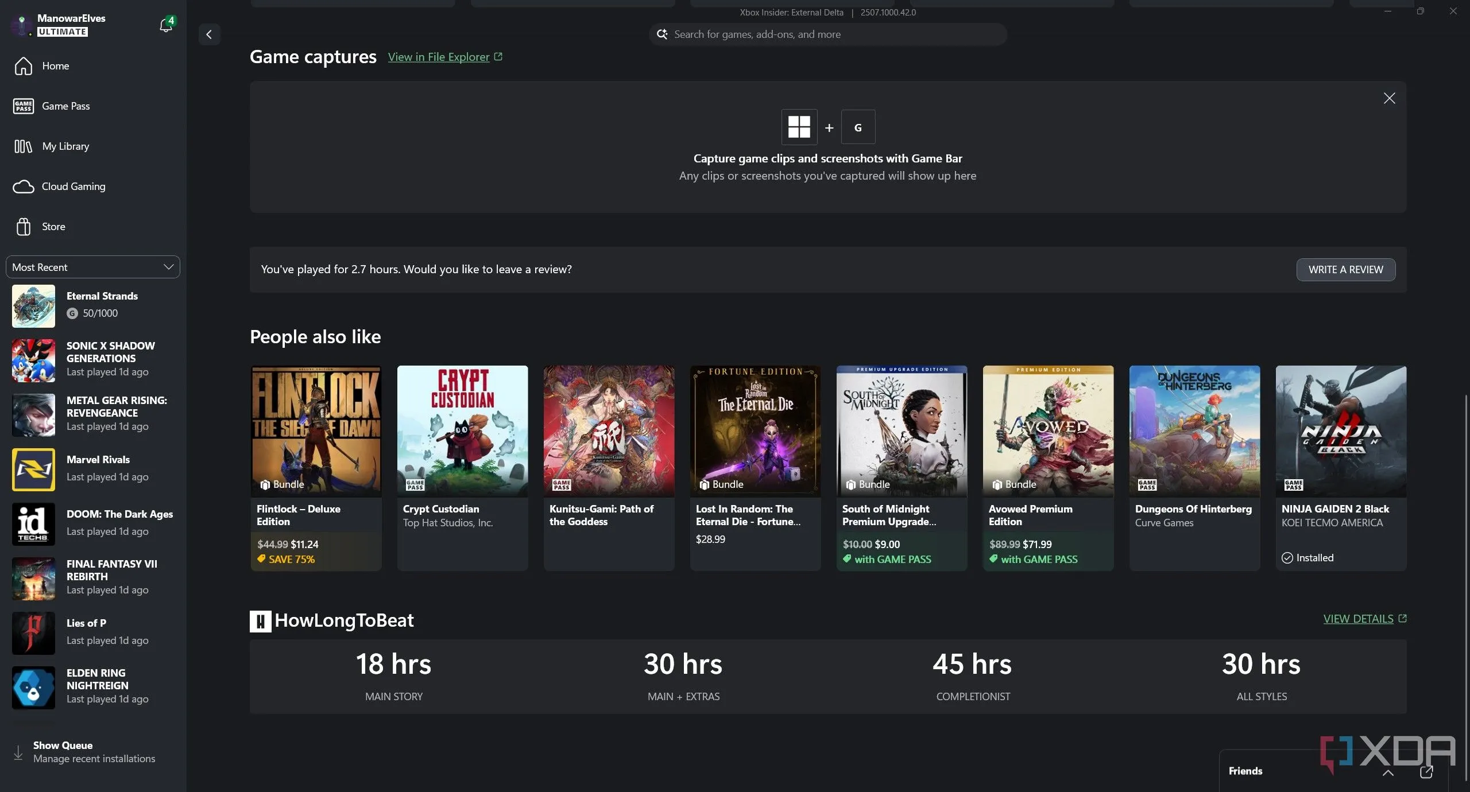
Task: Select Lies of P in recent list
Action: (x=93, y=633)
